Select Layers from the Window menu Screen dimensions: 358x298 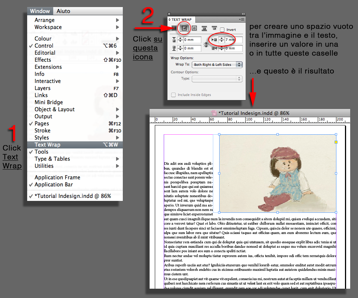click(x=42, y=88)
